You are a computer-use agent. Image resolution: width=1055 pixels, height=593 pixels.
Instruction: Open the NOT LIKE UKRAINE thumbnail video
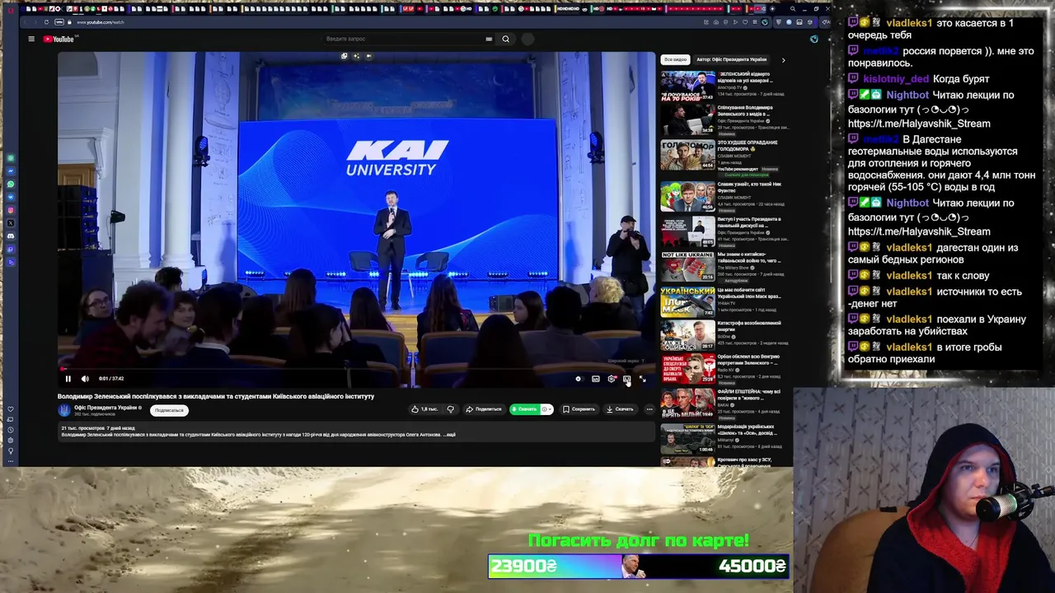click(x=687, y=267)
